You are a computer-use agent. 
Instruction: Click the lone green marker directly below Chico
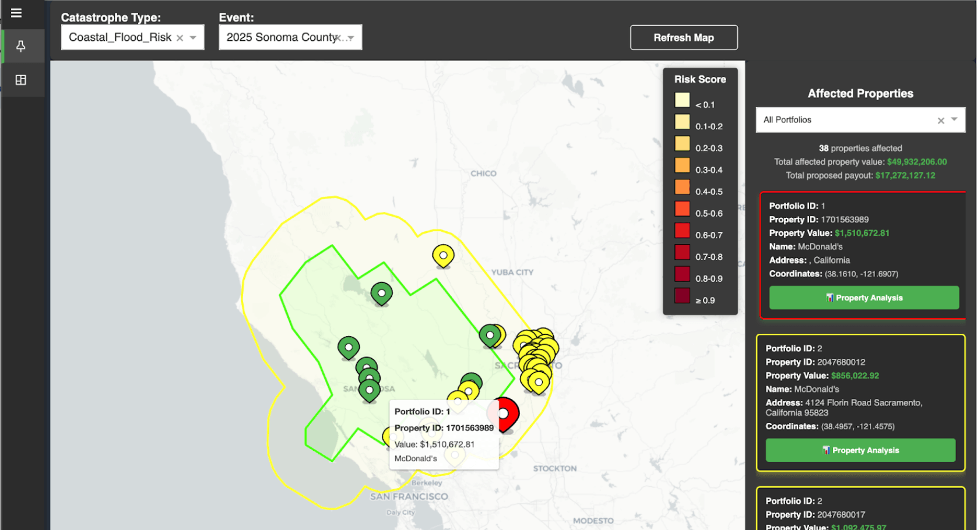(x=381, y=294)
